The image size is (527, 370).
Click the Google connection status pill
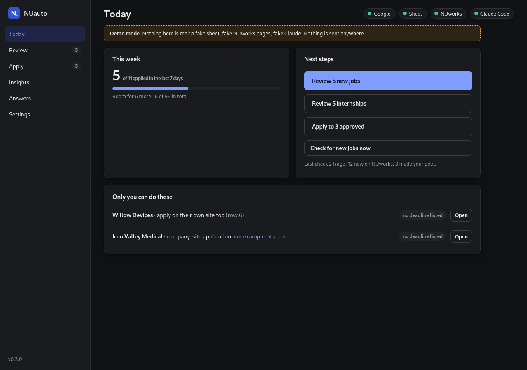click(379, 14)
